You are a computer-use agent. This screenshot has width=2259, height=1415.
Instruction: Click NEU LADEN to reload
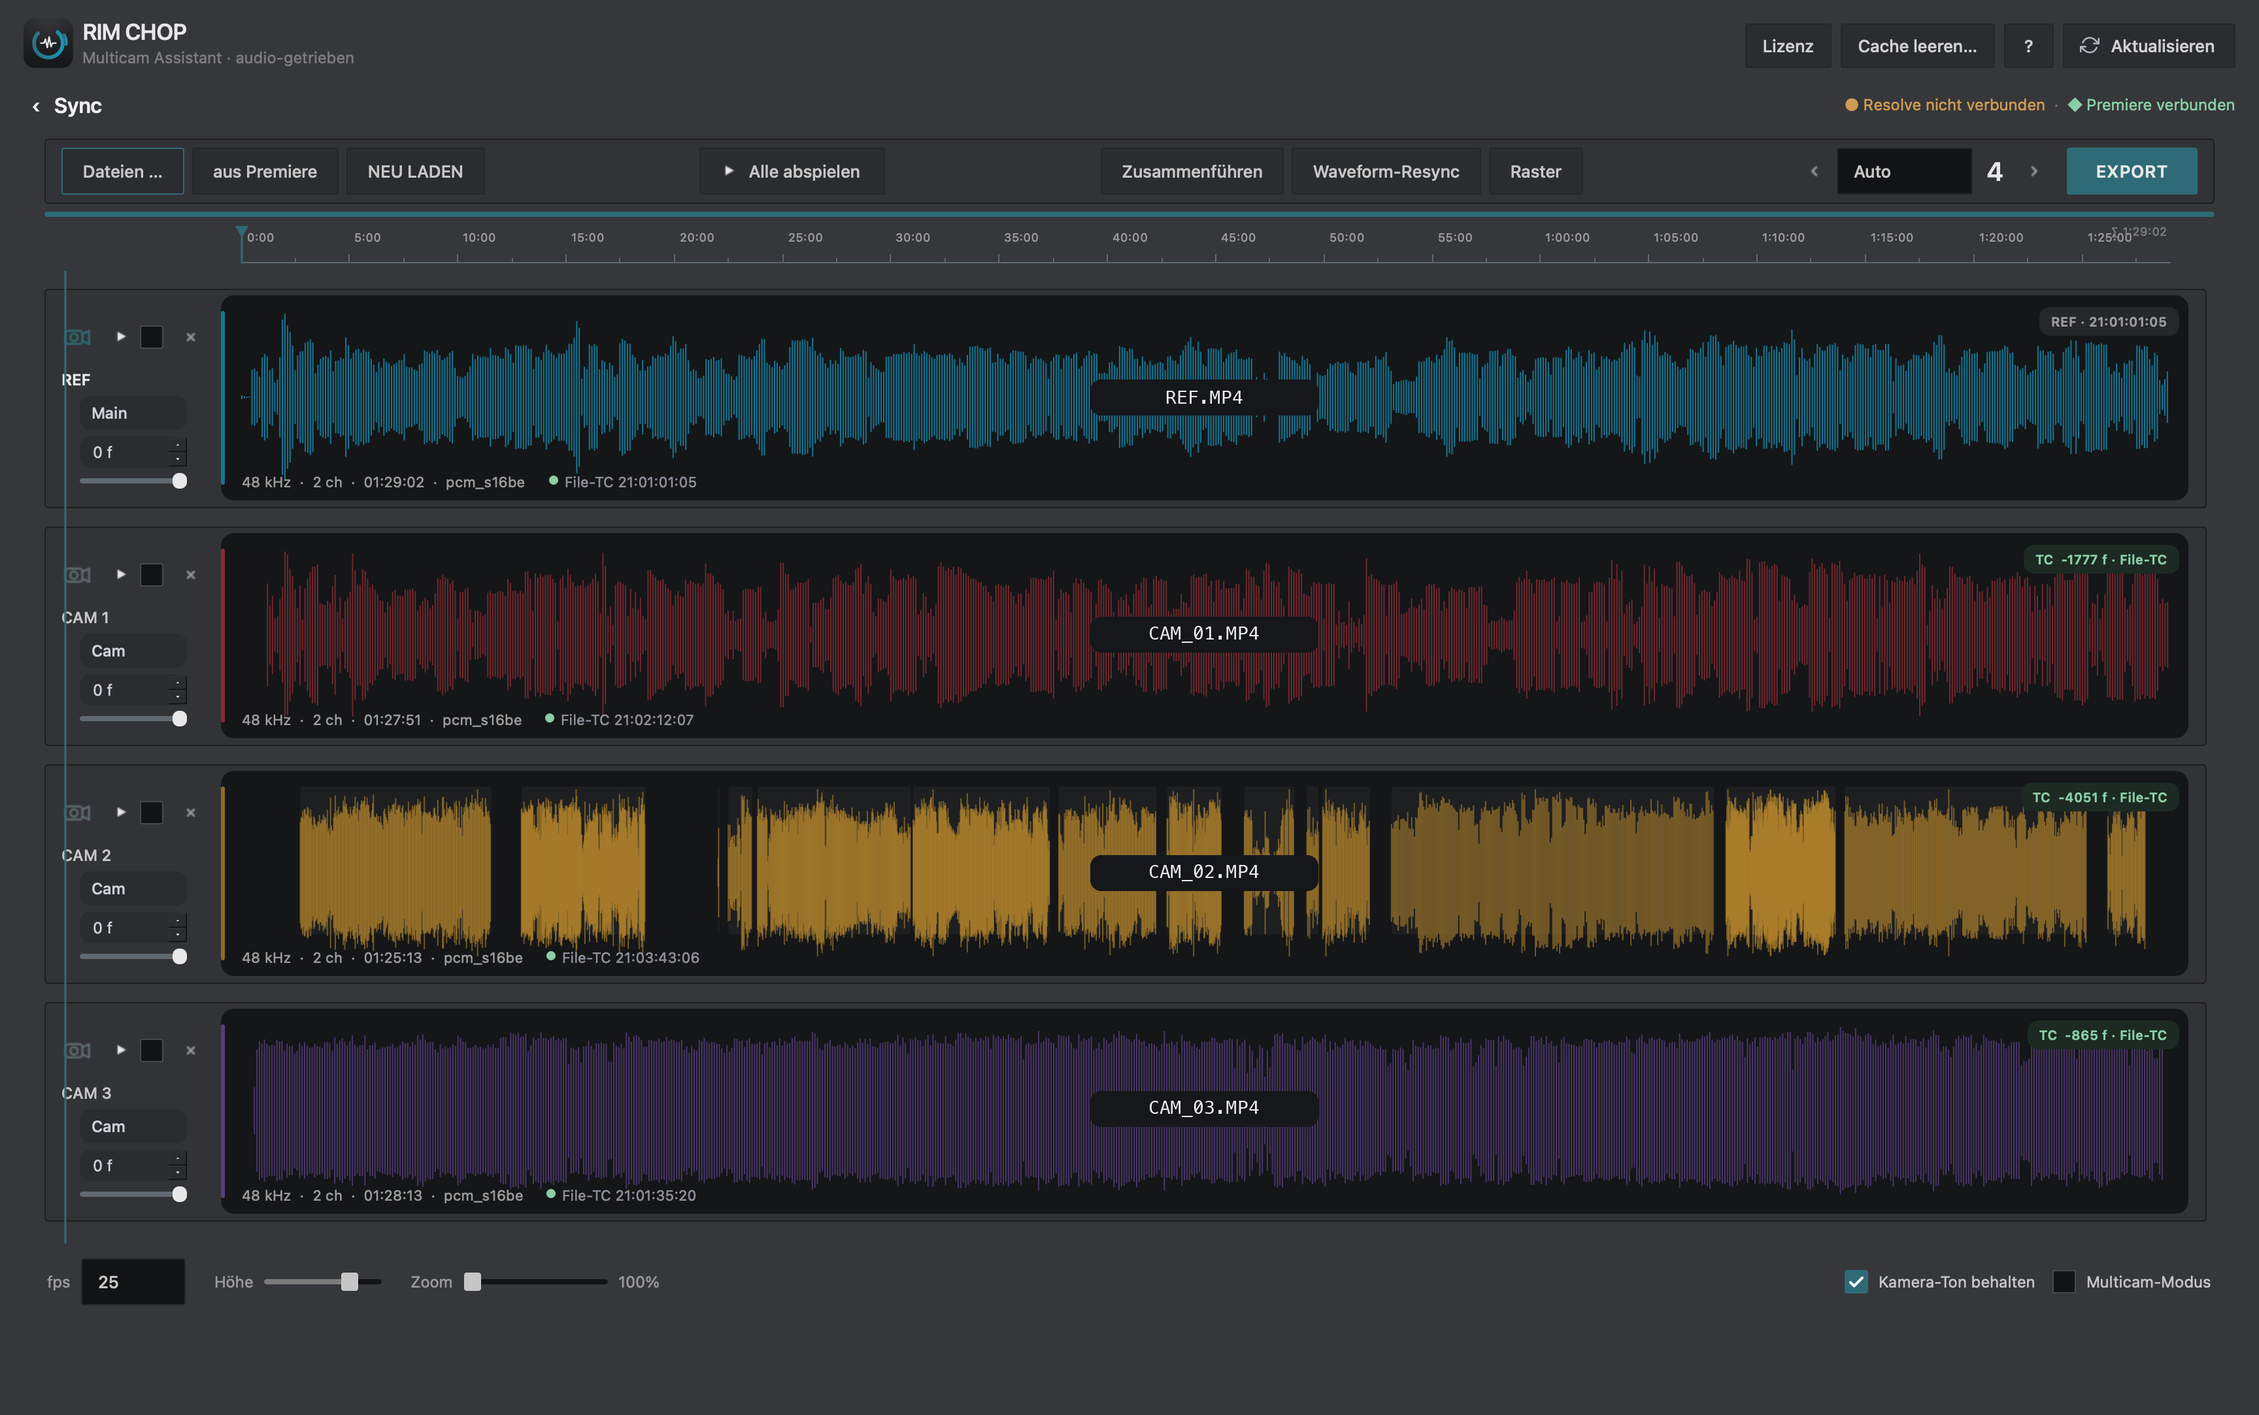[414, 171]
